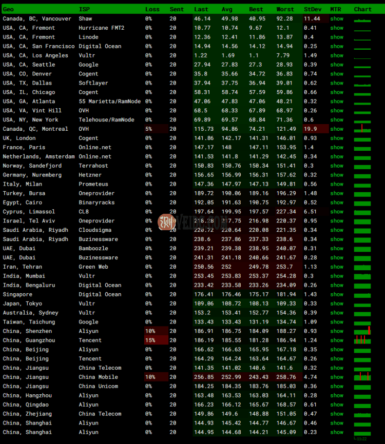The height and width of the screenshot is (444, 385).
Task: Click the Chart column header
Action: tap(362, 9)
